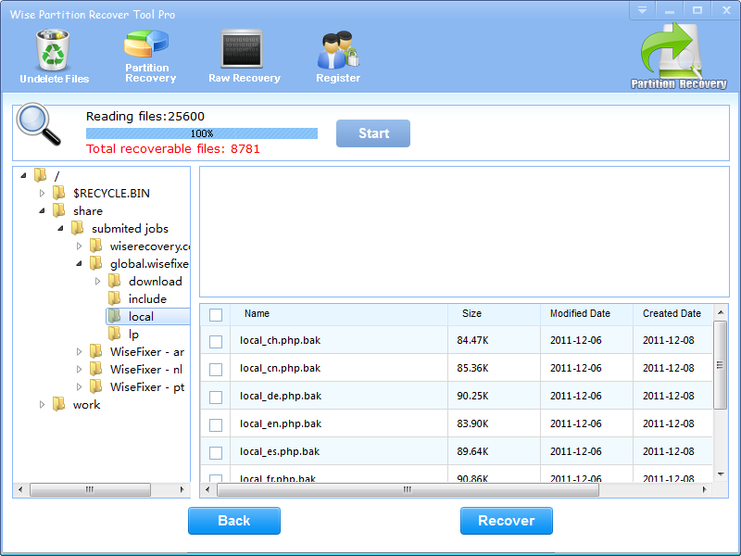Open the window options dropdown in title bar
The image size is (741, 556).
point(641,10)
